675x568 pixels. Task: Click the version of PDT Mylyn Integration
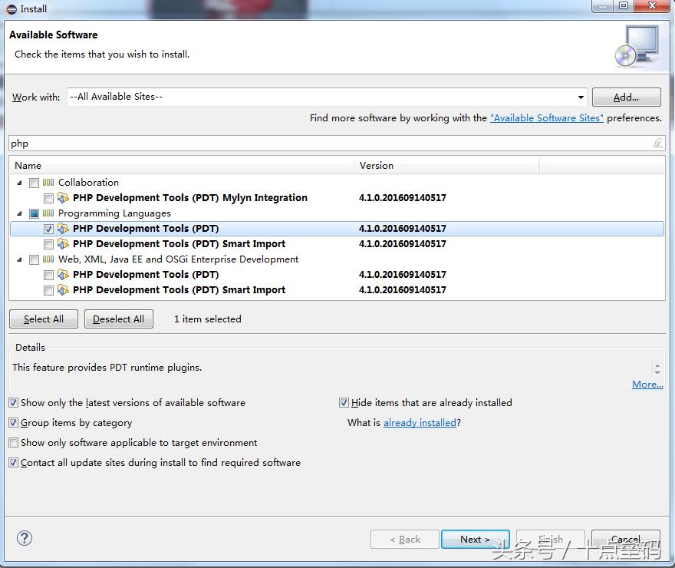tap(403, 198)
